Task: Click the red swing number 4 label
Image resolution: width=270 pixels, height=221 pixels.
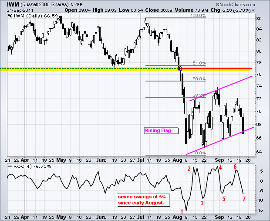Action: pyautogui.click(x=220, y=167)
